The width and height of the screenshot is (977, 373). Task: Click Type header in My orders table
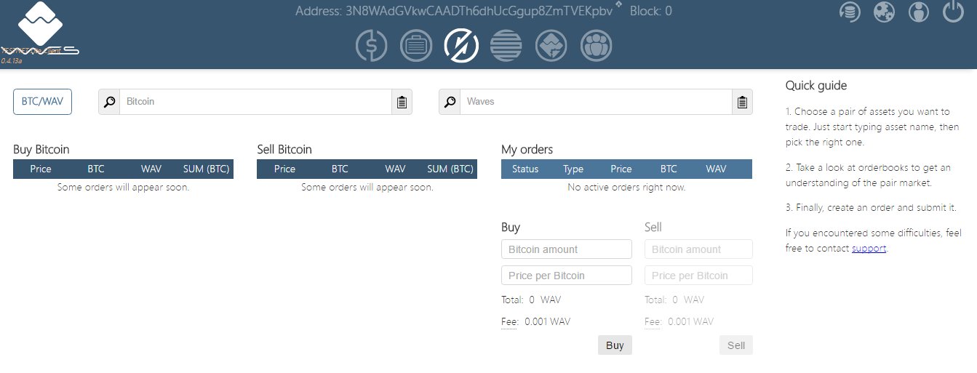[573, 169]
